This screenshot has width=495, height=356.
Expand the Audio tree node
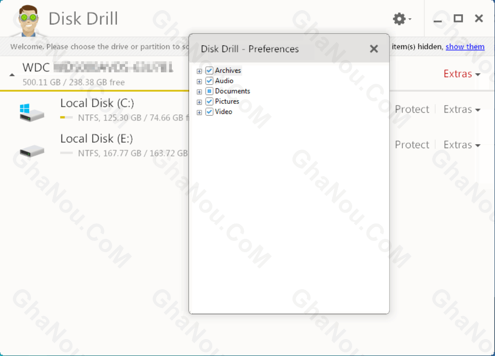click(199, 81)
